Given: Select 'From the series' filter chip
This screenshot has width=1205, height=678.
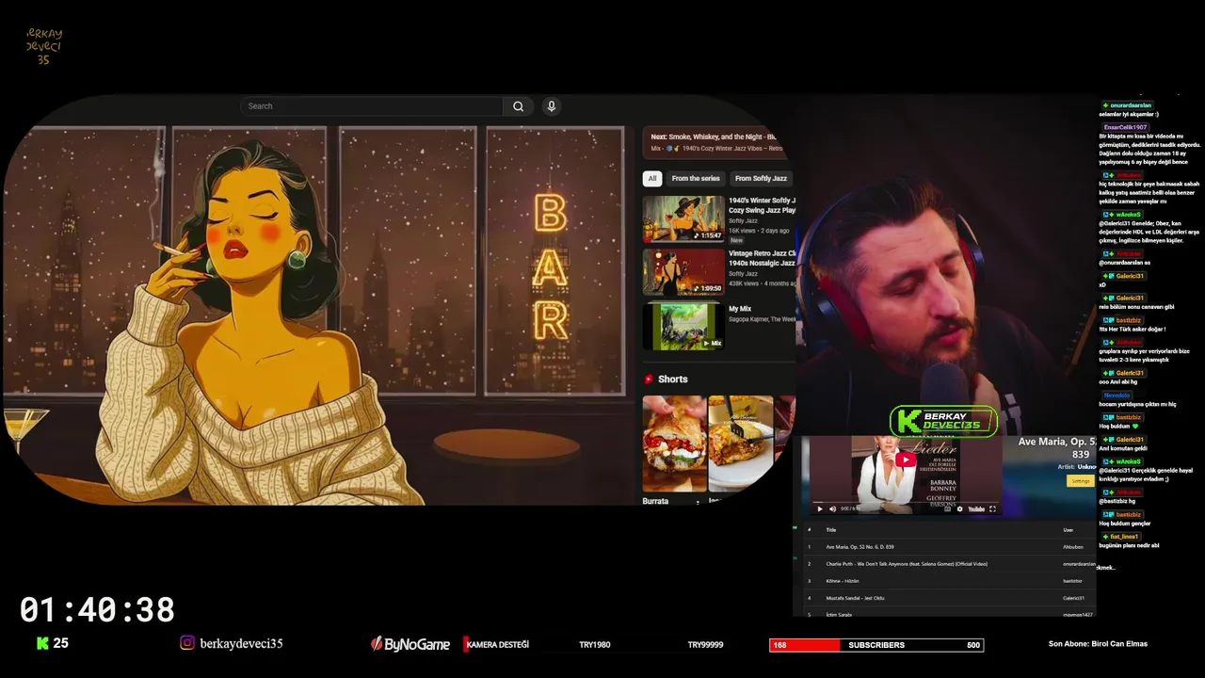Looking at the screenshot, I should pos(696,178).
